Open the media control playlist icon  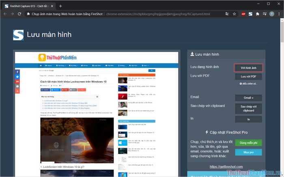pos(265,14)
